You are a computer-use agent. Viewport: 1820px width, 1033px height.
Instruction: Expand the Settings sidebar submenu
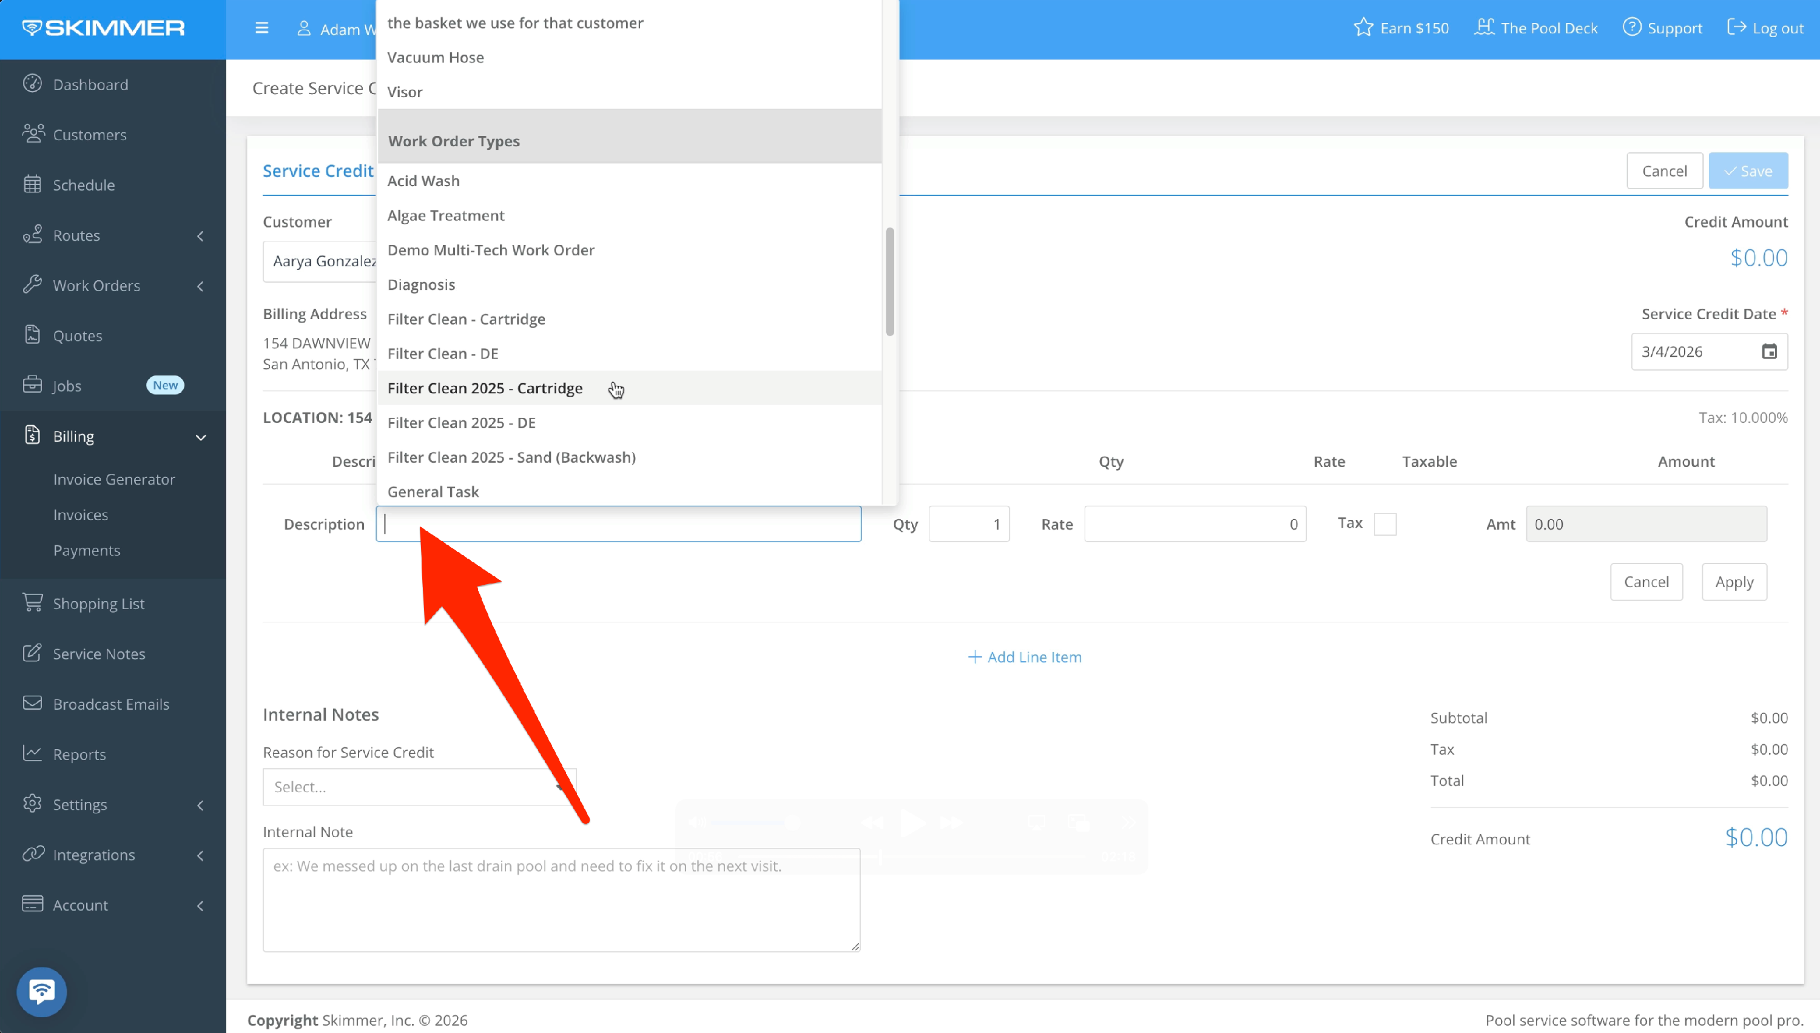click(x=200, y=804)
